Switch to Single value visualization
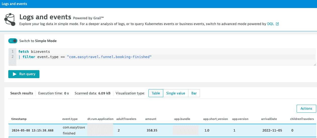 click(176, 93)
